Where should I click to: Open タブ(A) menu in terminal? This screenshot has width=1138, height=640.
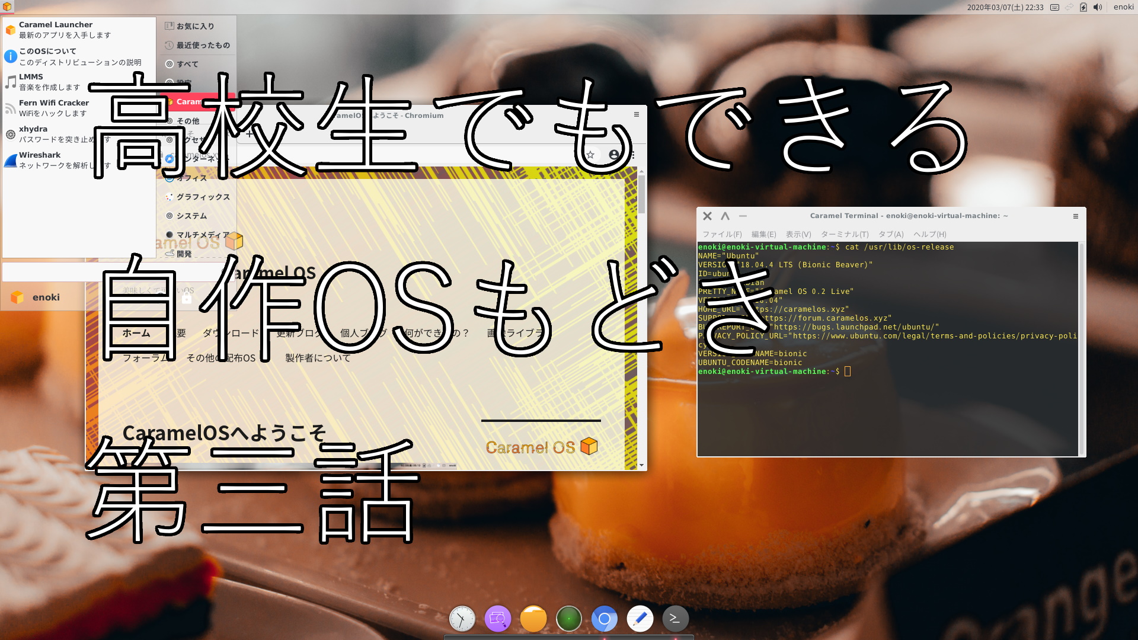tap(891, 234)
